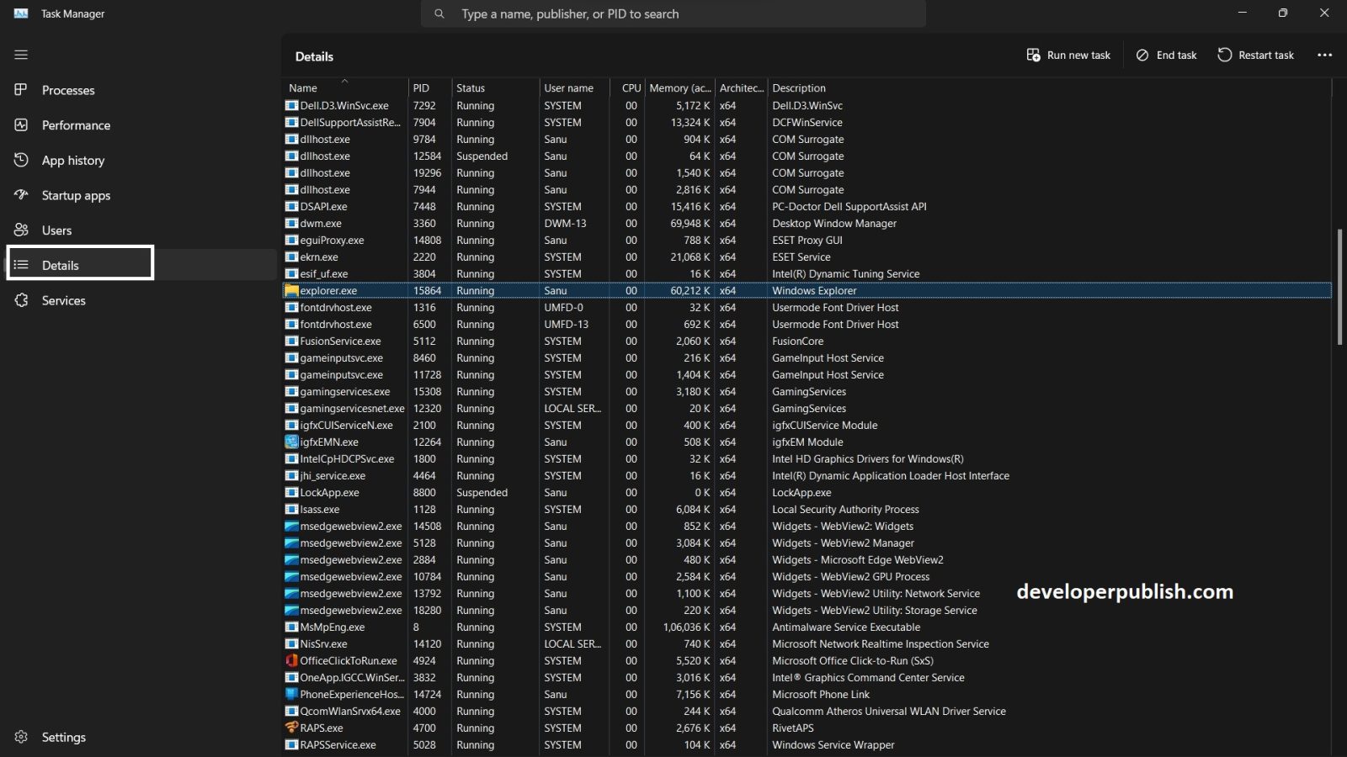Open the App history view
The height and width of the screenshot is (757, 1347).
pyautogui.click(x=73, y=160)
